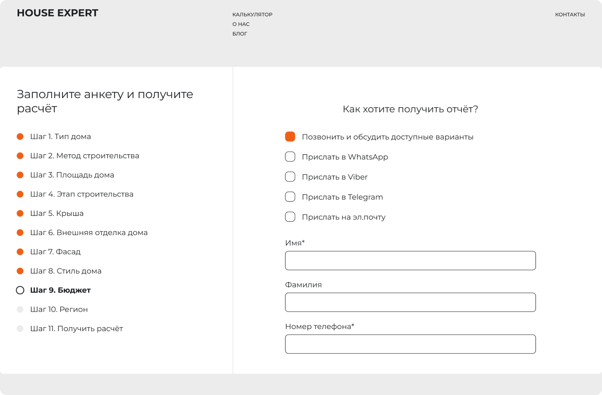Screen dimensions: 602x395
Task: Tick the Прислать в Viber checkbox
Action: 290,177
